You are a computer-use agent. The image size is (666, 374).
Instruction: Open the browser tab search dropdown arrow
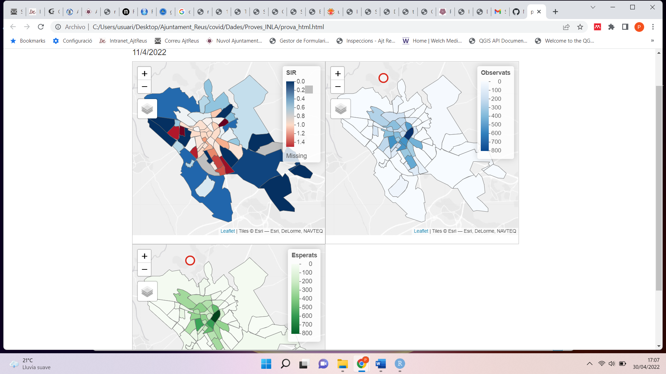(593, 7)
